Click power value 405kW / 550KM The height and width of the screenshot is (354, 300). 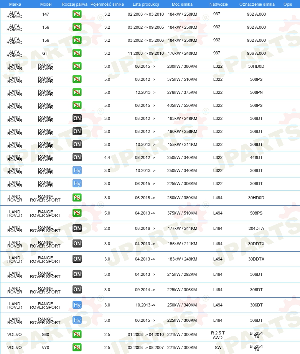(182, 105)
